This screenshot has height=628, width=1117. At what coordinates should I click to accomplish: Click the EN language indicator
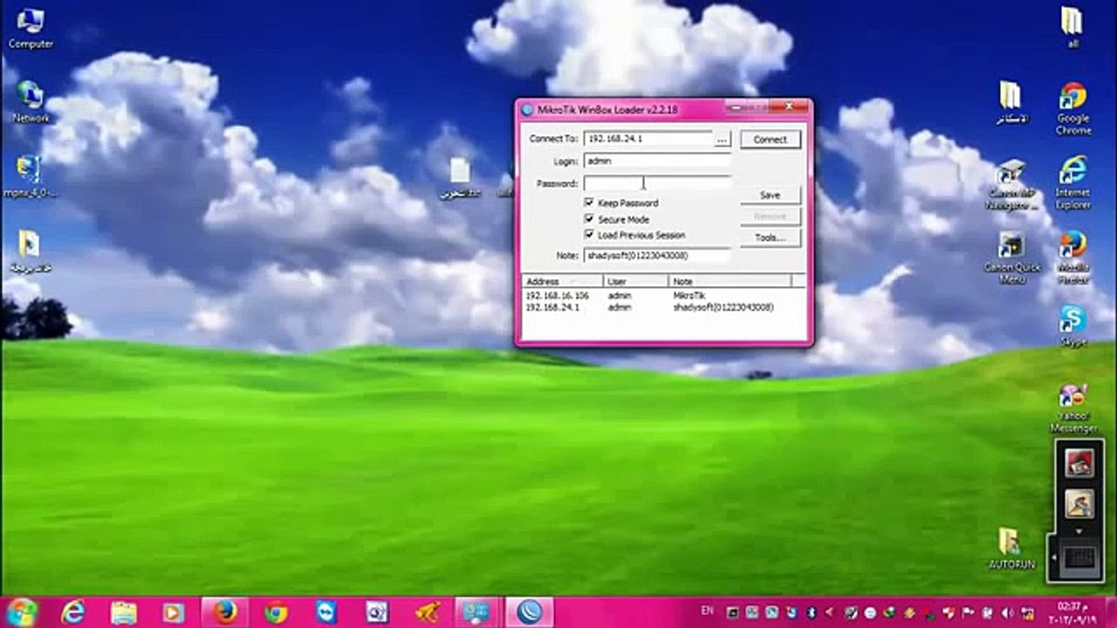707,612
